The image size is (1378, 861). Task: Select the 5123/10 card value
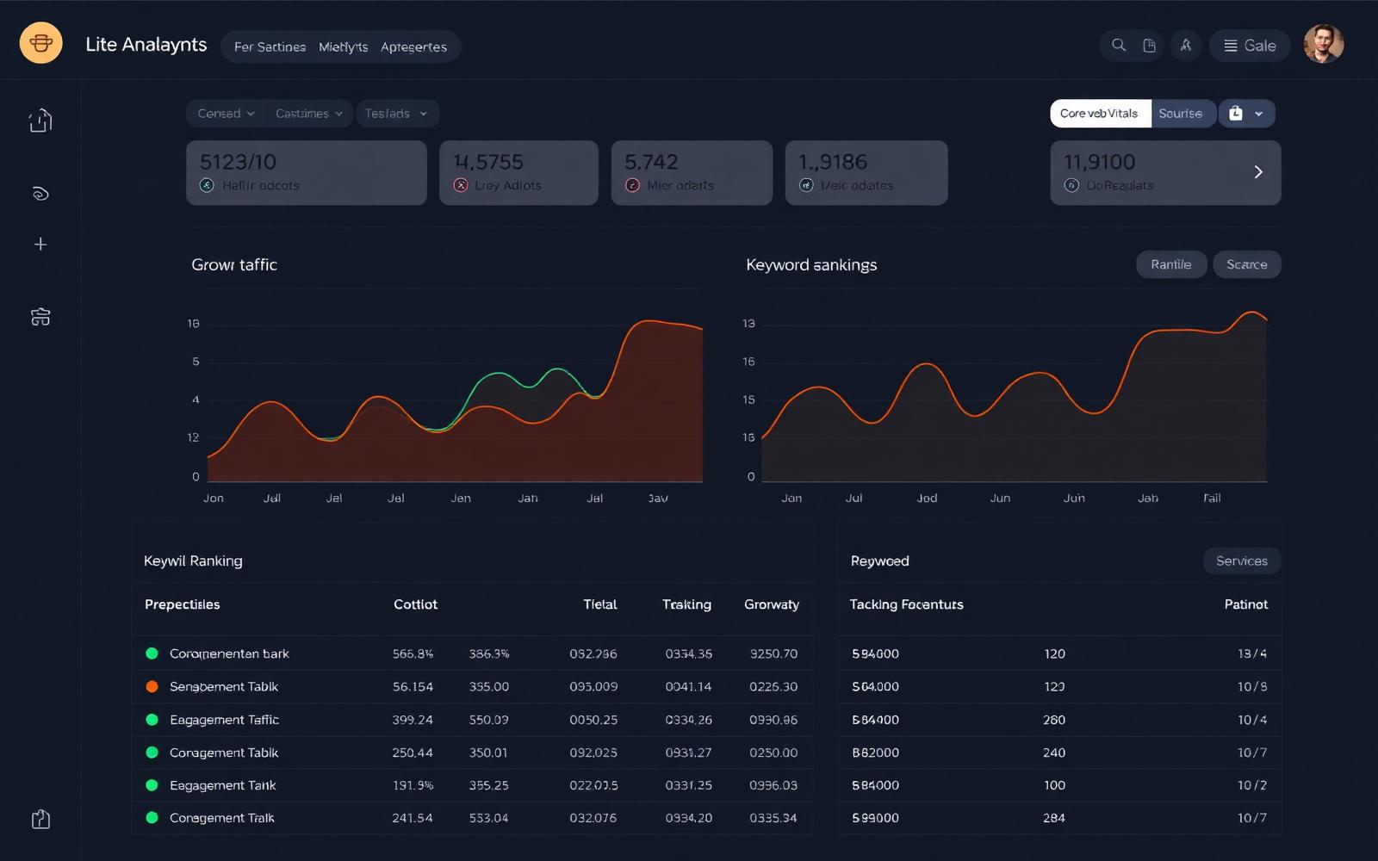coord(239,162)
